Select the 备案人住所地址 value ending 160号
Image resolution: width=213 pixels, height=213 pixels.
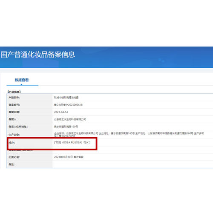click(66, 127)
